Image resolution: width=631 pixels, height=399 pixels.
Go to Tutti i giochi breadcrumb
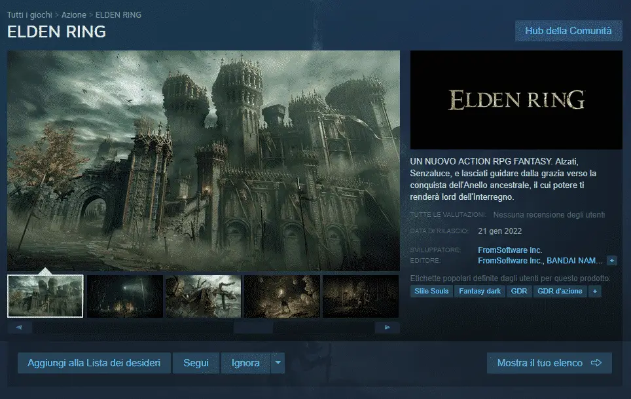(29, 15)
